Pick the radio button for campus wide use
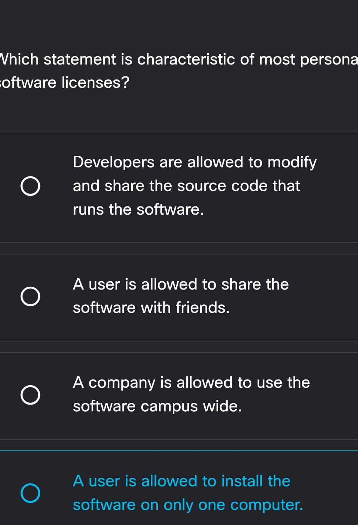The width and height of the screenshot is (358, 525). [30, 395]
